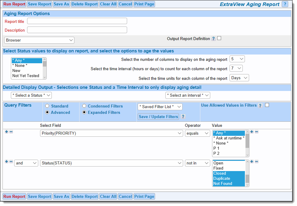Expand the Saved Filter List dropdown
This screenshot has height=206, width=297.
click(x=160, y=107)
